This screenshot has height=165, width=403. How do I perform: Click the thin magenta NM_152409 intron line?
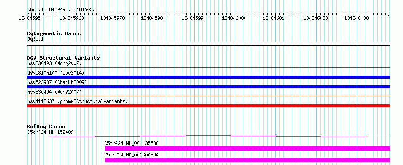[x=208, y=136]
